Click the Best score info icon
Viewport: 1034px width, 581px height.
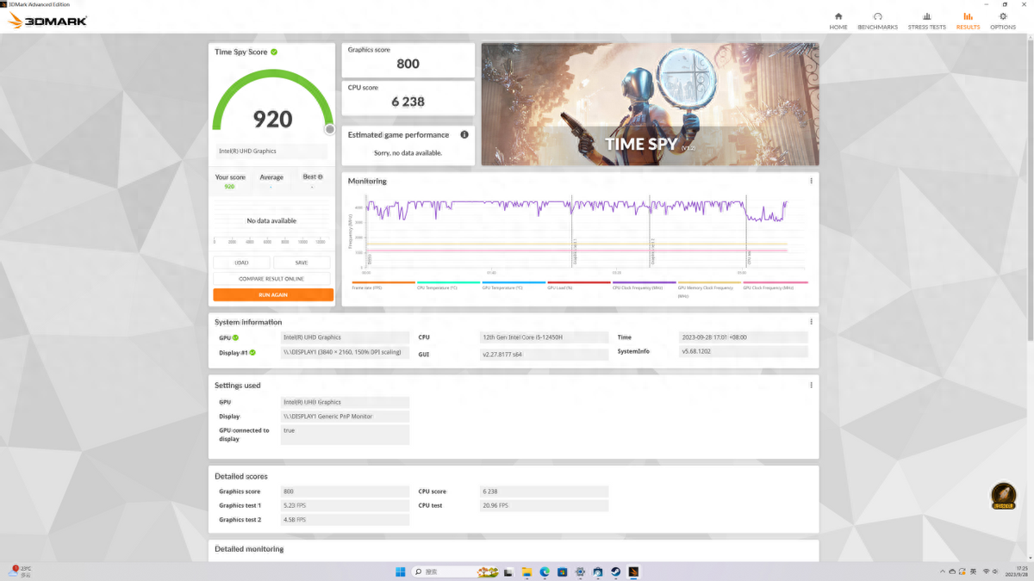(x=321, y=176)
